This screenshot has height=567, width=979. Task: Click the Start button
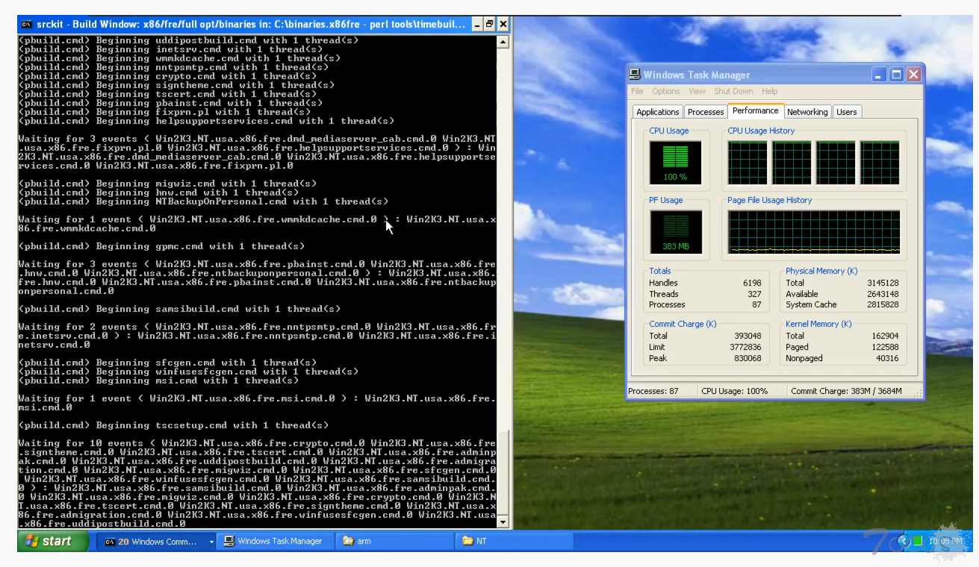[49, 541]
